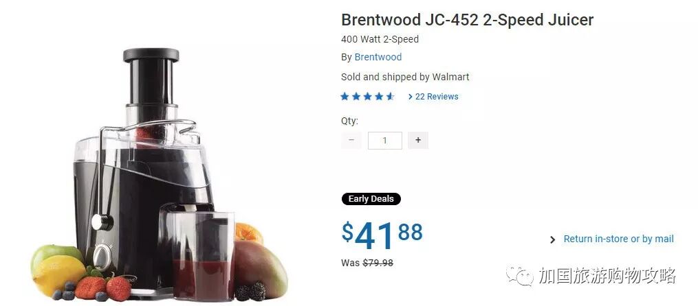Click the Early Deals badge
Viewport: 698px width, 306px height.
[371, 199]
